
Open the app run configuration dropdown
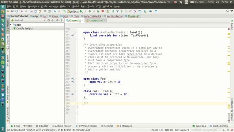(73, 11)
